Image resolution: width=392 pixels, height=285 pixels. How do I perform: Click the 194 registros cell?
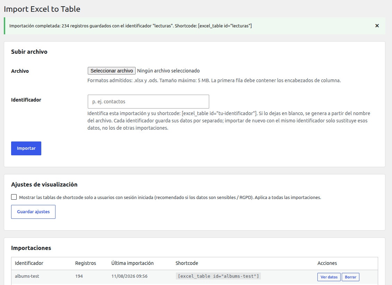point(79,276)
